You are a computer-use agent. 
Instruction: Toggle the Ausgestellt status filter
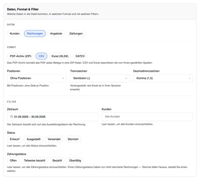tap(33, 139)
